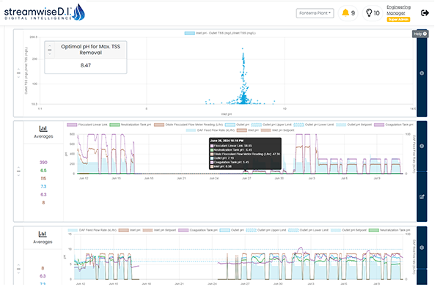The width and height of the screenshot is (440, 293).
Task: Toggle Coagulation Tank pH swatch in middle chart
Action: point(380,125)
